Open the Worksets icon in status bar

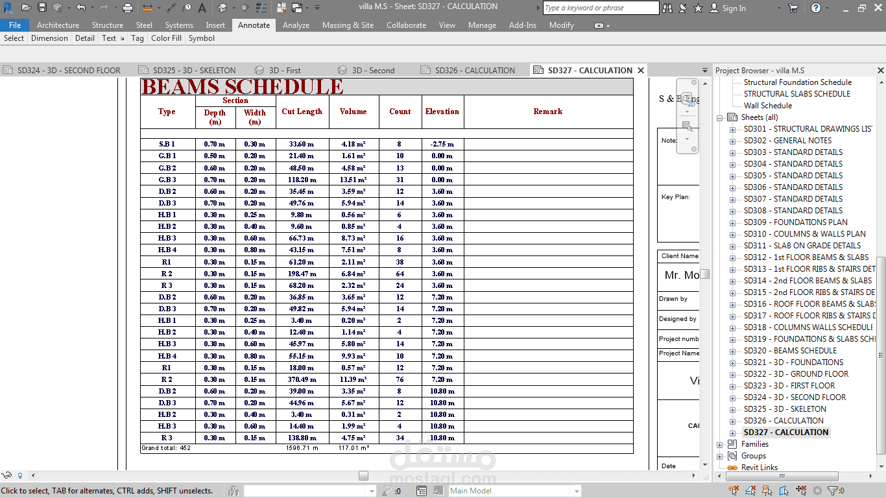(233, 491)
